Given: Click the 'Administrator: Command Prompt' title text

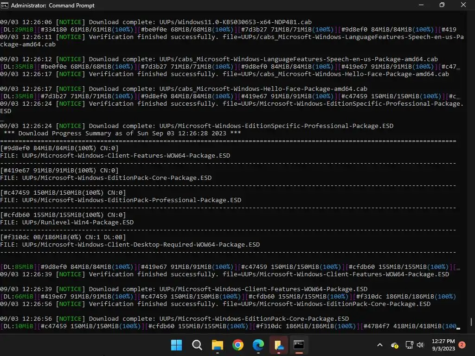Looking at the screenshot, I should click(53, 6).
